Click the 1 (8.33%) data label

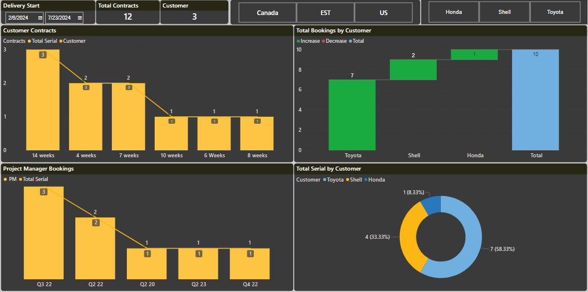[x=414, y=193]
